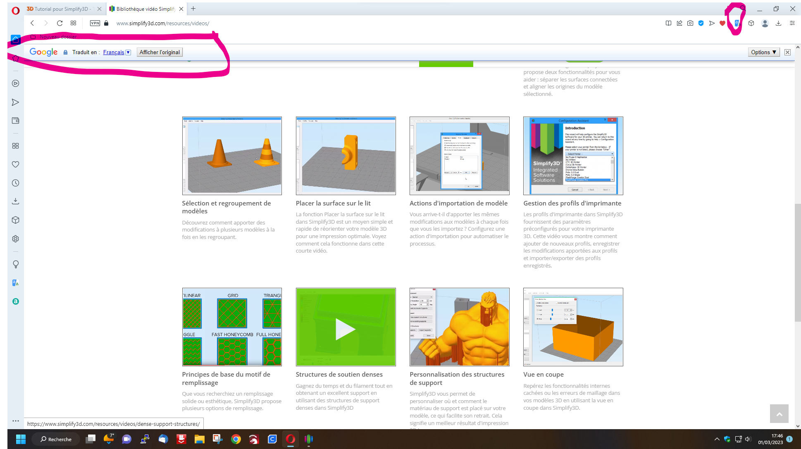Reload the current page
Image resolution: width=801 pixels, height=449 pixels.
60,23
